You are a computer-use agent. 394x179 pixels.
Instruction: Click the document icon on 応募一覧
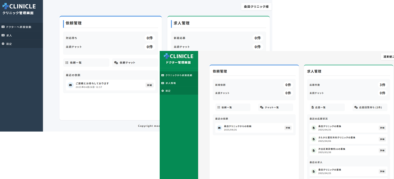pos(313,107)
